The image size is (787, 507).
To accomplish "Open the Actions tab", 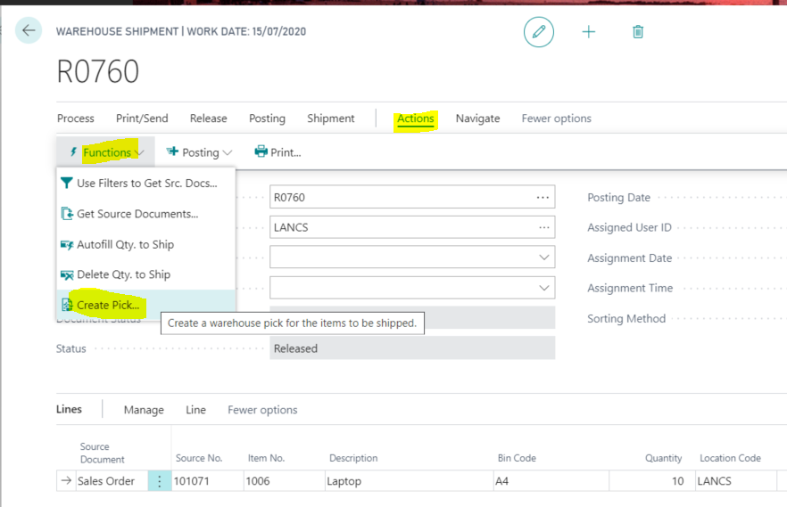I will pyautogui.click(x=416, y=119).
